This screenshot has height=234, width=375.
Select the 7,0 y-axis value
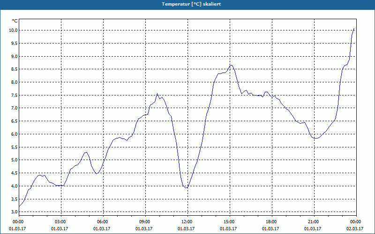[14, 108]
